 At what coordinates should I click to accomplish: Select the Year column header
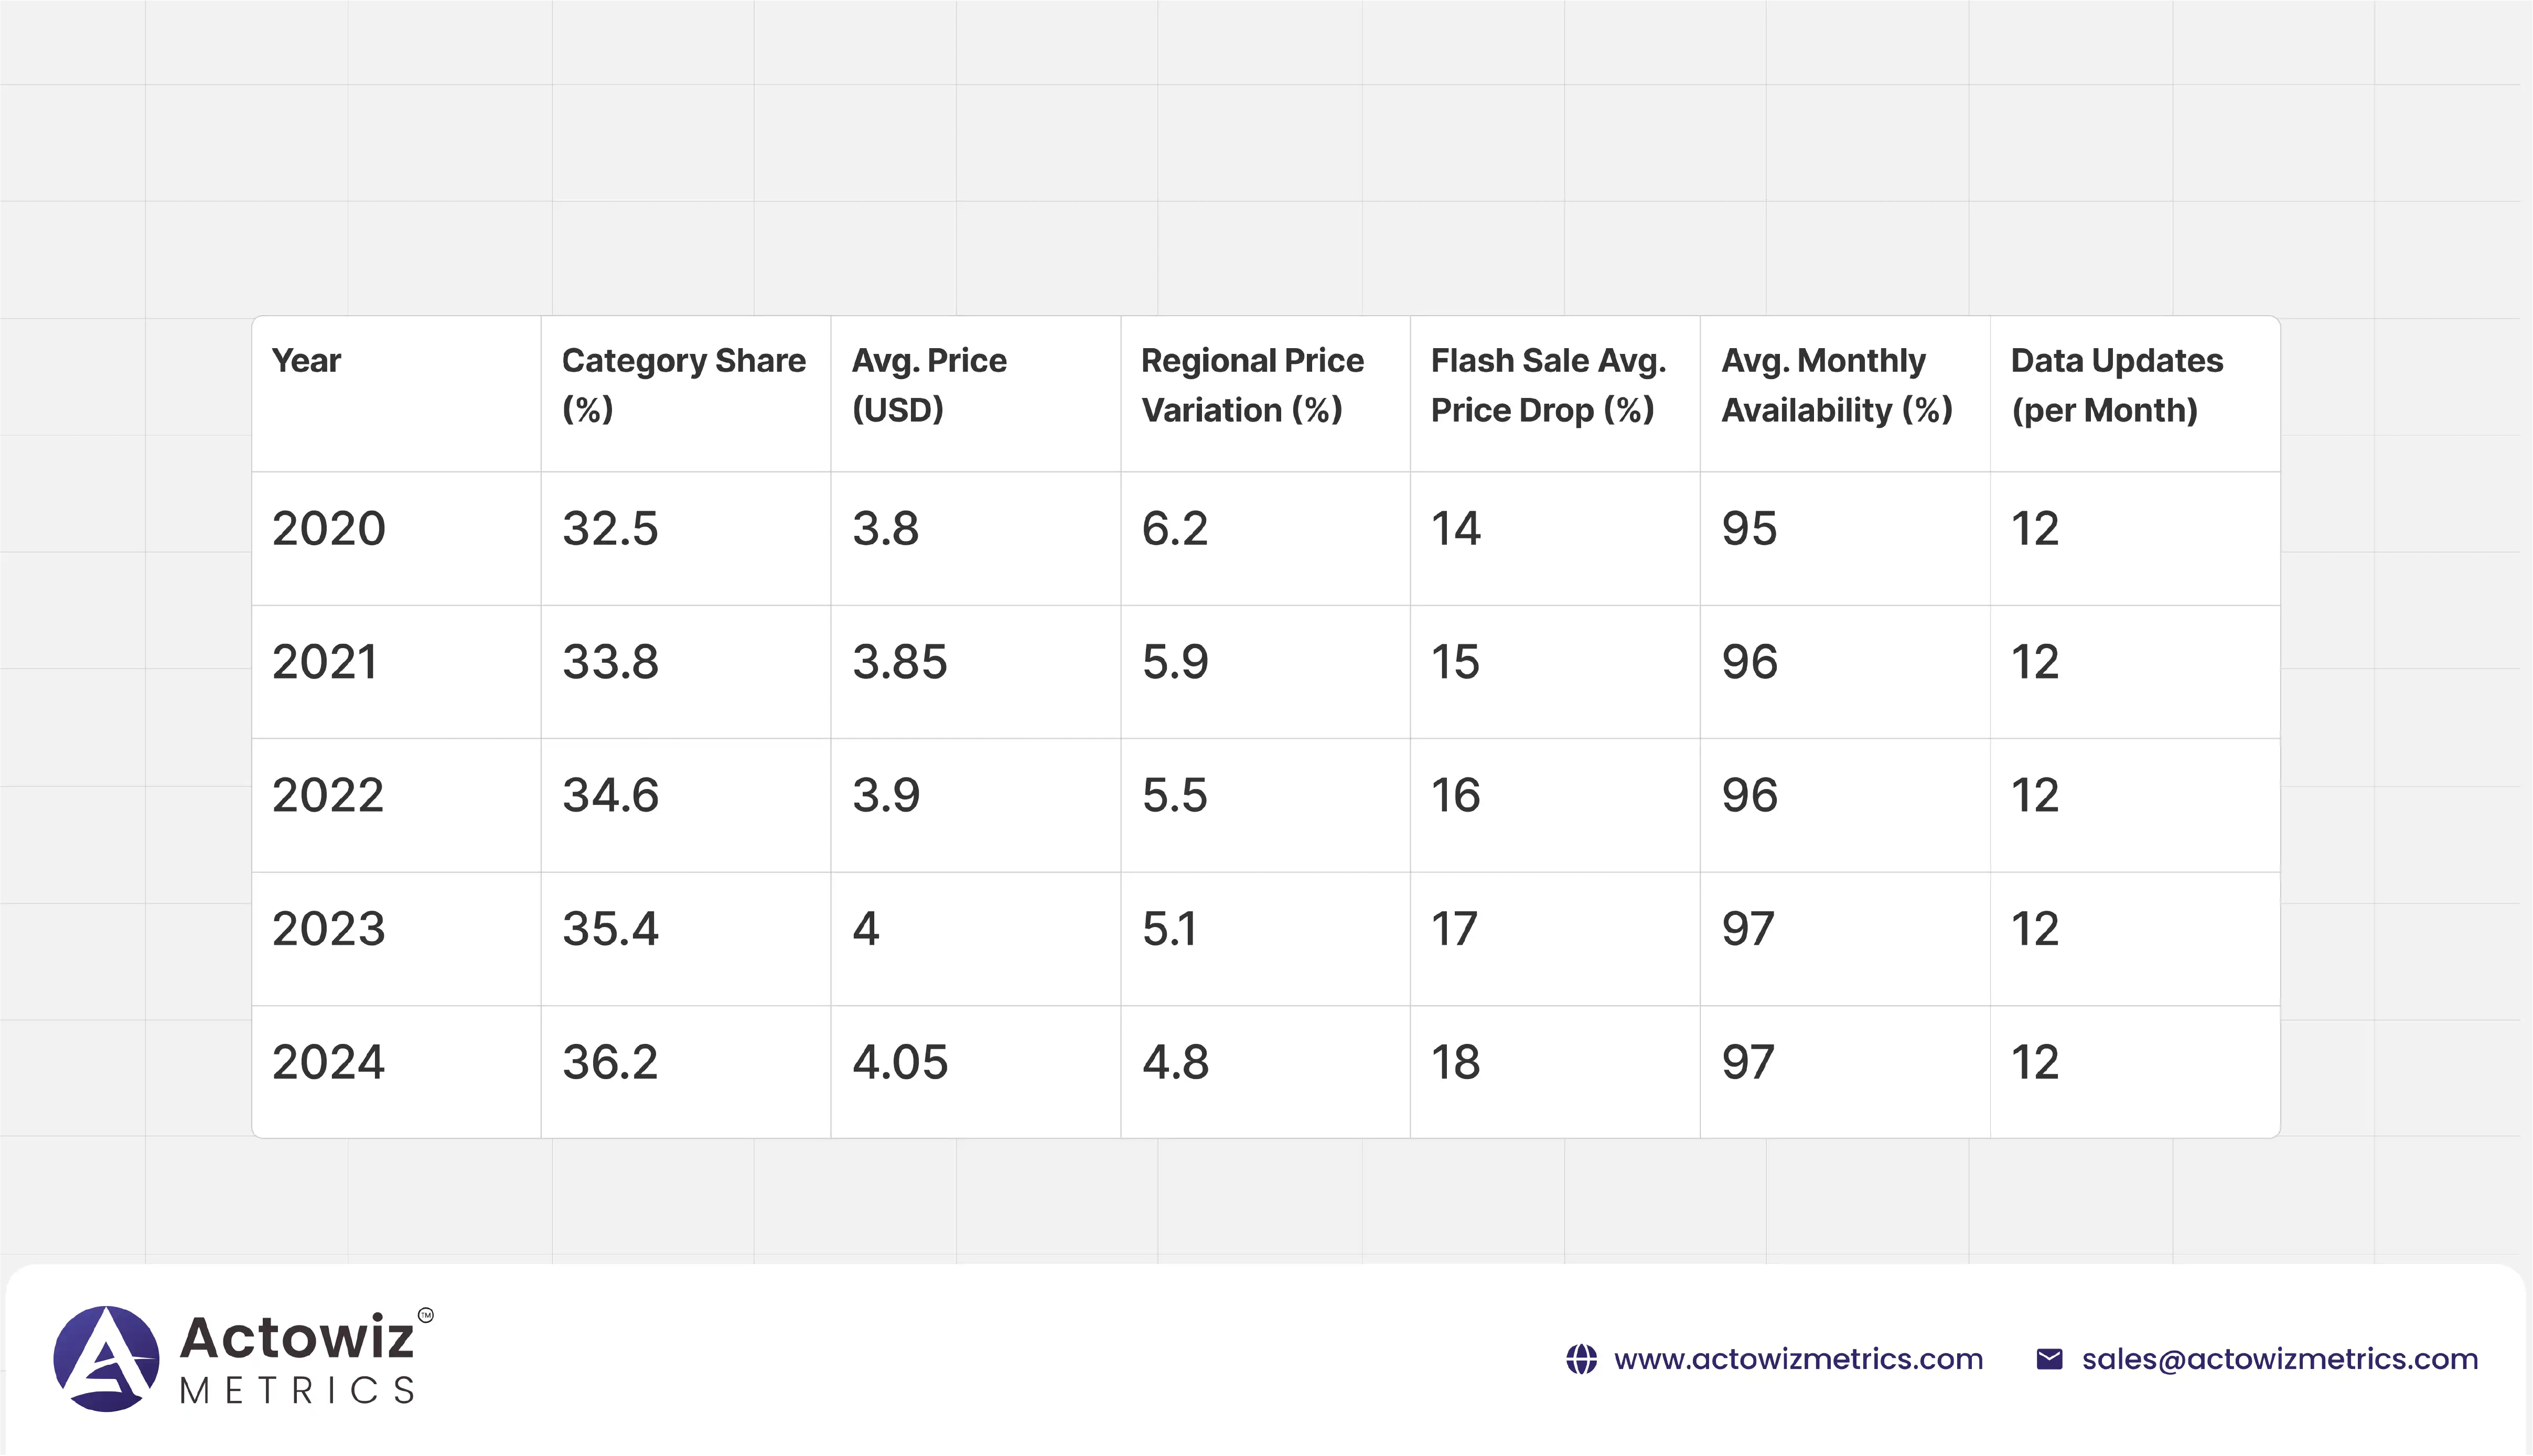point(306,361)
